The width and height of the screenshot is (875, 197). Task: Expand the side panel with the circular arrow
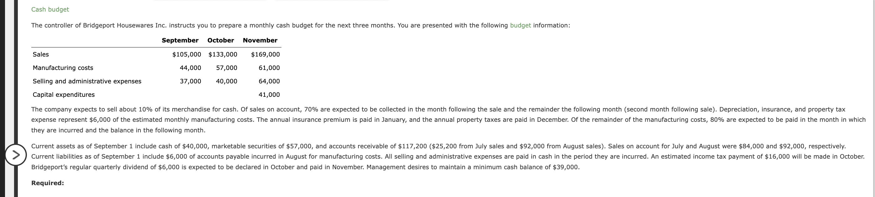tap(16, 155)
